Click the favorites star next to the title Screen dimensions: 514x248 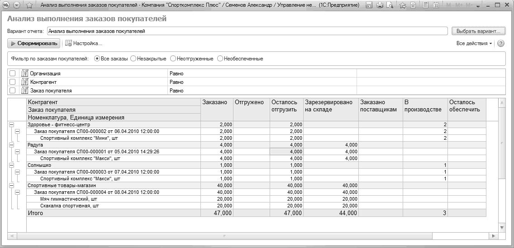coord(29,5)
